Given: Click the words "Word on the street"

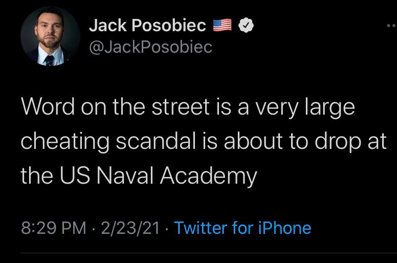Looking at the screenshot, I should pyautogui.click(x=115, y=108).
